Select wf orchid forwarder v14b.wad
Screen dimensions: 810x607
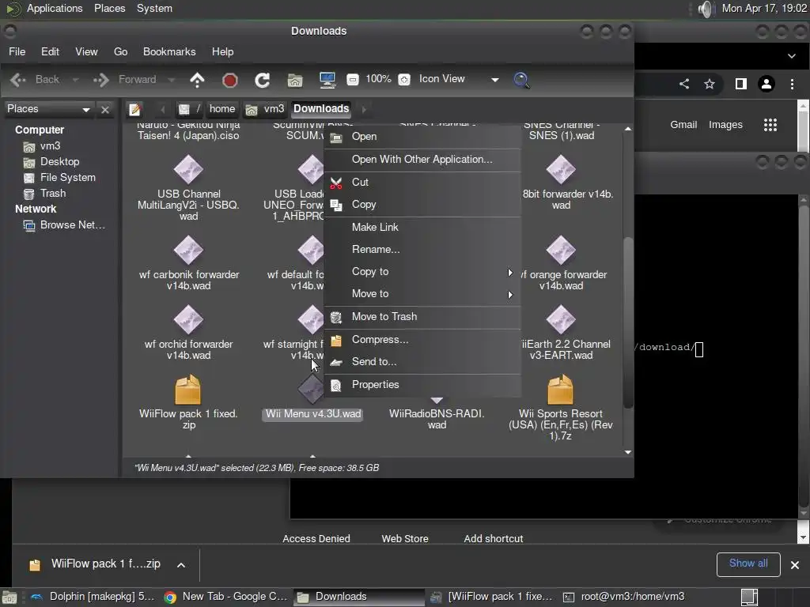pos(188,333)
